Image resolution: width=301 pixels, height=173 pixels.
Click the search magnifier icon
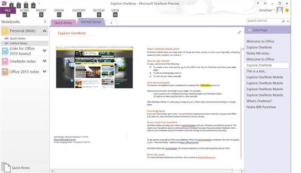pos(283,21)
